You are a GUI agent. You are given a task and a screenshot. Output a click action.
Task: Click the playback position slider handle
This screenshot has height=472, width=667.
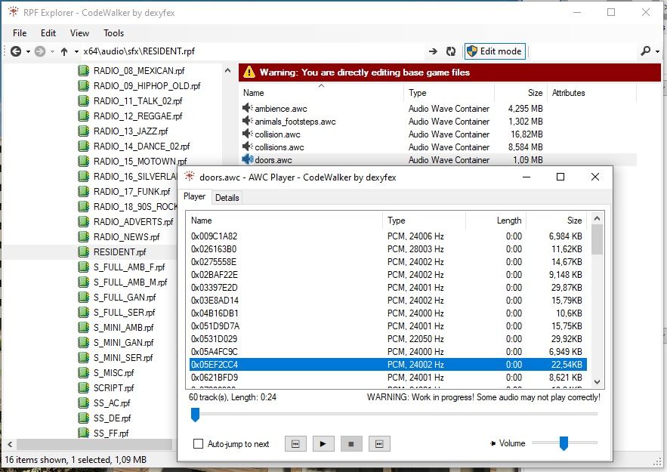[195, 415]
